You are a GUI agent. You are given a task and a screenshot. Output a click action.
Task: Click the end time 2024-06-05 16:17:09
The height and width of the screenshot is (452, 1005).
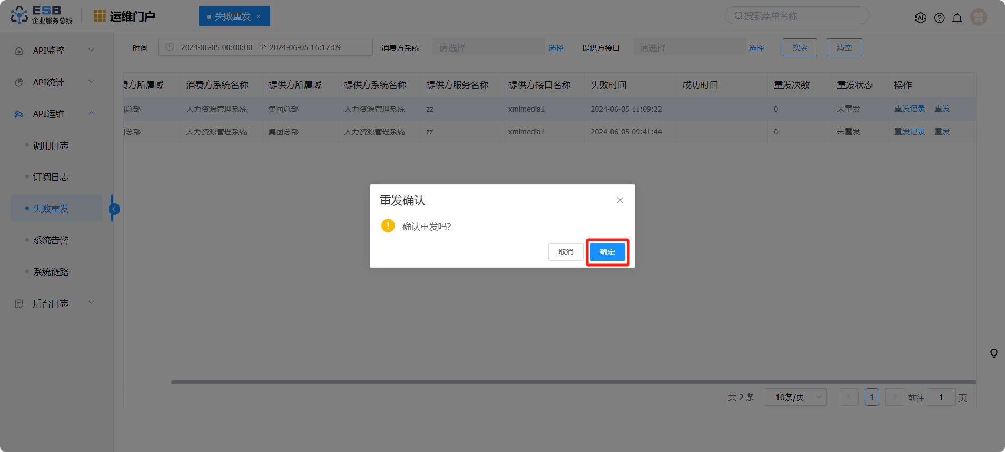pos(305,47)
